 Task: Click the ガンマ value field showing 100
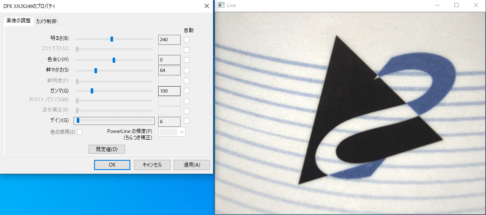coord(170,91)
